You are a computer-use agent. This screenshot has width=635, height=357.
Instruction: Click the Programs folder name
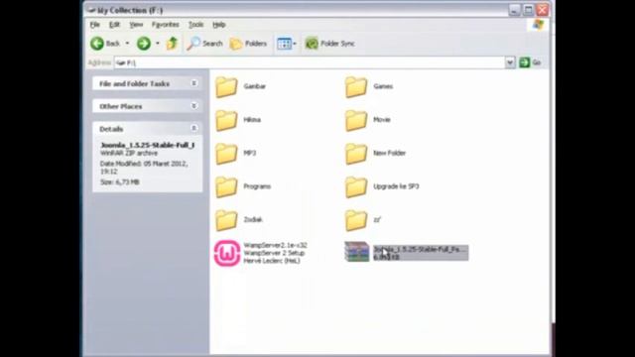point(257,186)
